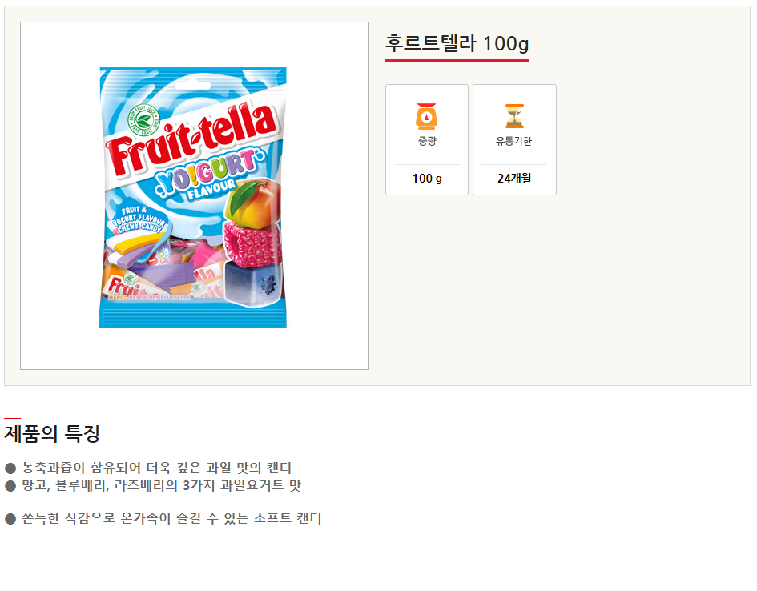
Task: Click the 100 g weight value
Action: tap(427, 179)
